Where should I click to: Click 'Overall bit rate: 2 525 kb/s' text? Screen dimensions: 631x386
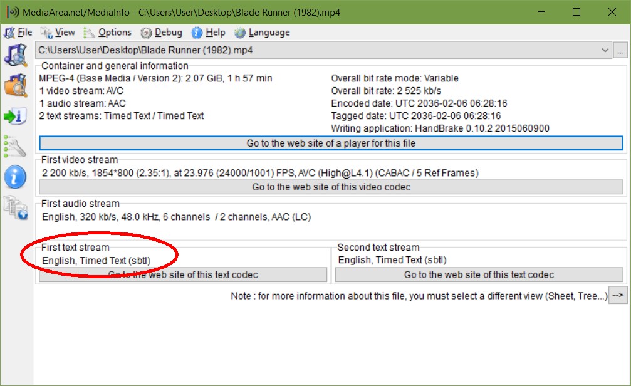[386, 91]
